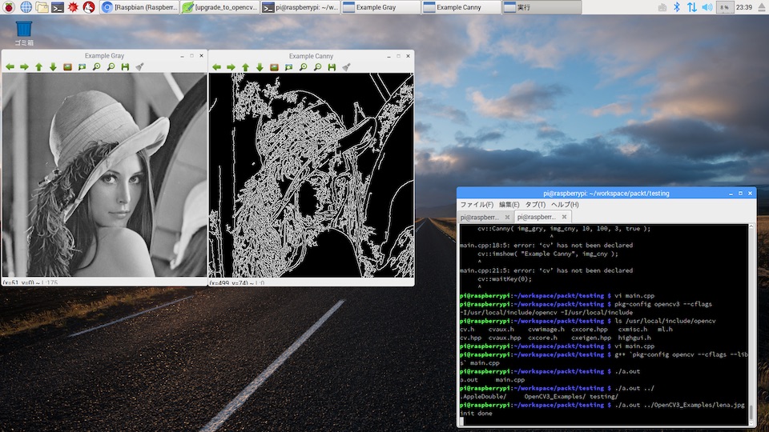Minimize the Example Gray window
769x432 pixels.
click(x=182, y=56)
